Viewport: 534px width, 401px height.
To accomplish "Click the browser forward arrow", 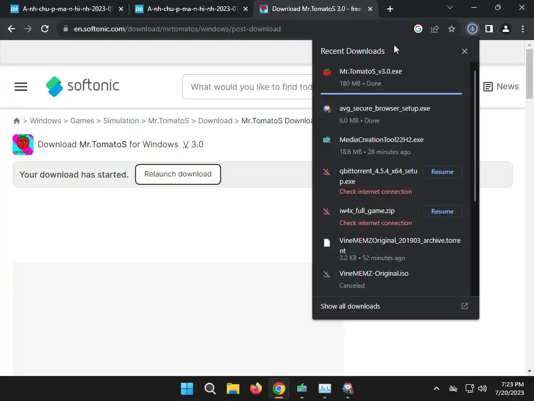I will click(28, 29).
